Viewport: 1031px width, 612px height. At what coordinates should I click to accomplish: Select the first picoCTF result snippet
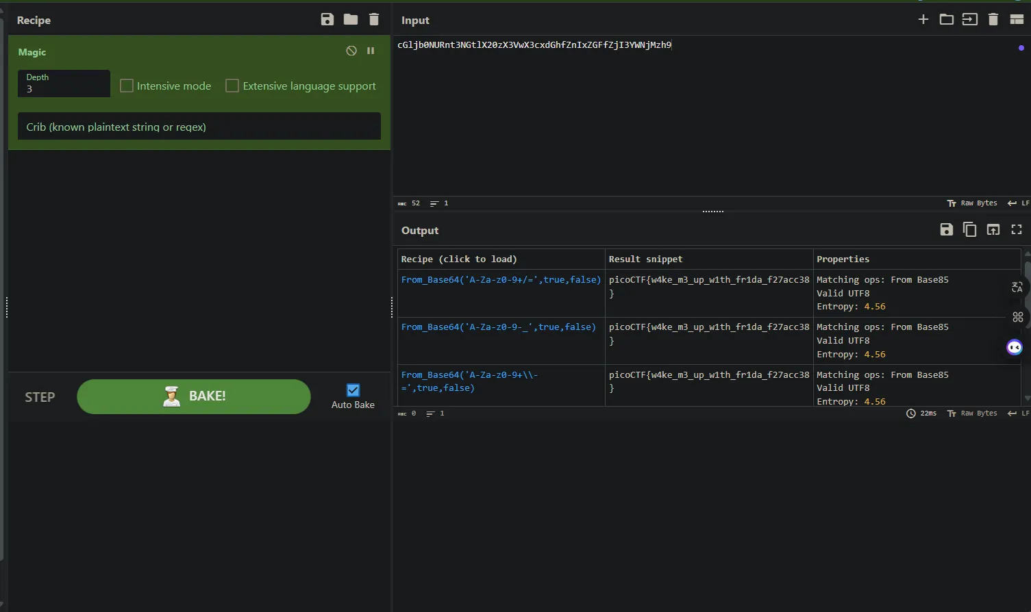(709, 286)
